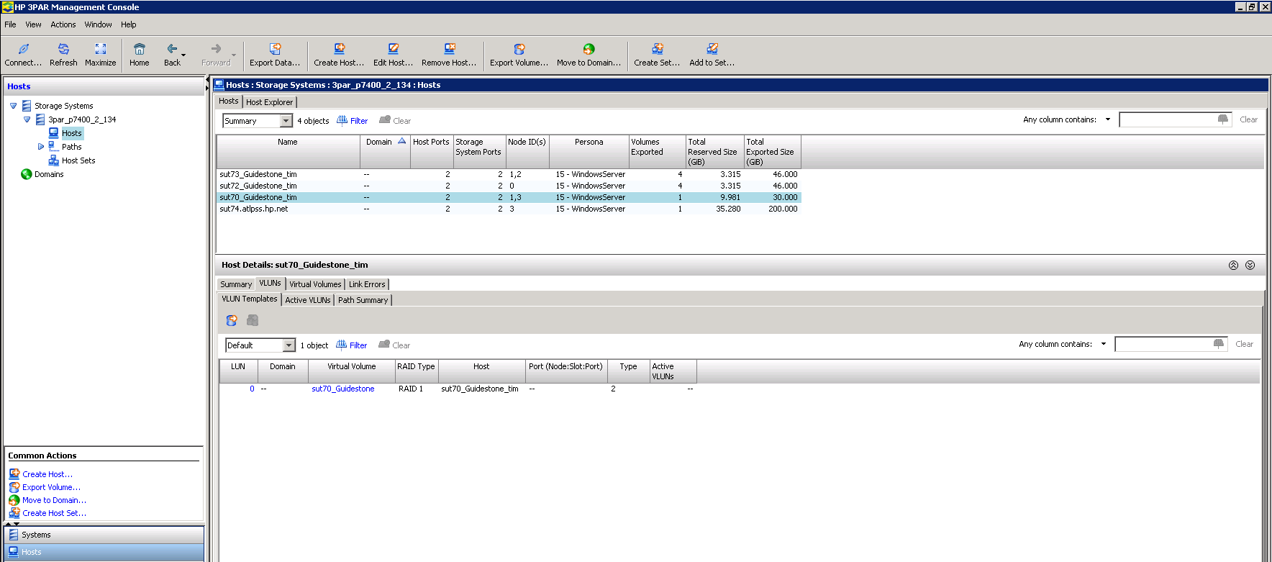Screen dimensions: 1272x562
Task: Collapse the 3par_p7400_2_134 tree node
Action: click(x=27, y=119)
